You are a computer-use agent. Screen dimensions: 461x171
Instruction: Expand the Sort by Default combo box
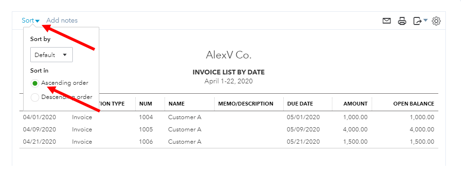(x=52, y=55)
